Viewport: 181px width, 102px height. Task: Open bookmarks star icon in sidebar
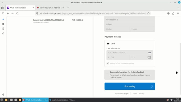[x=3, y=33]
